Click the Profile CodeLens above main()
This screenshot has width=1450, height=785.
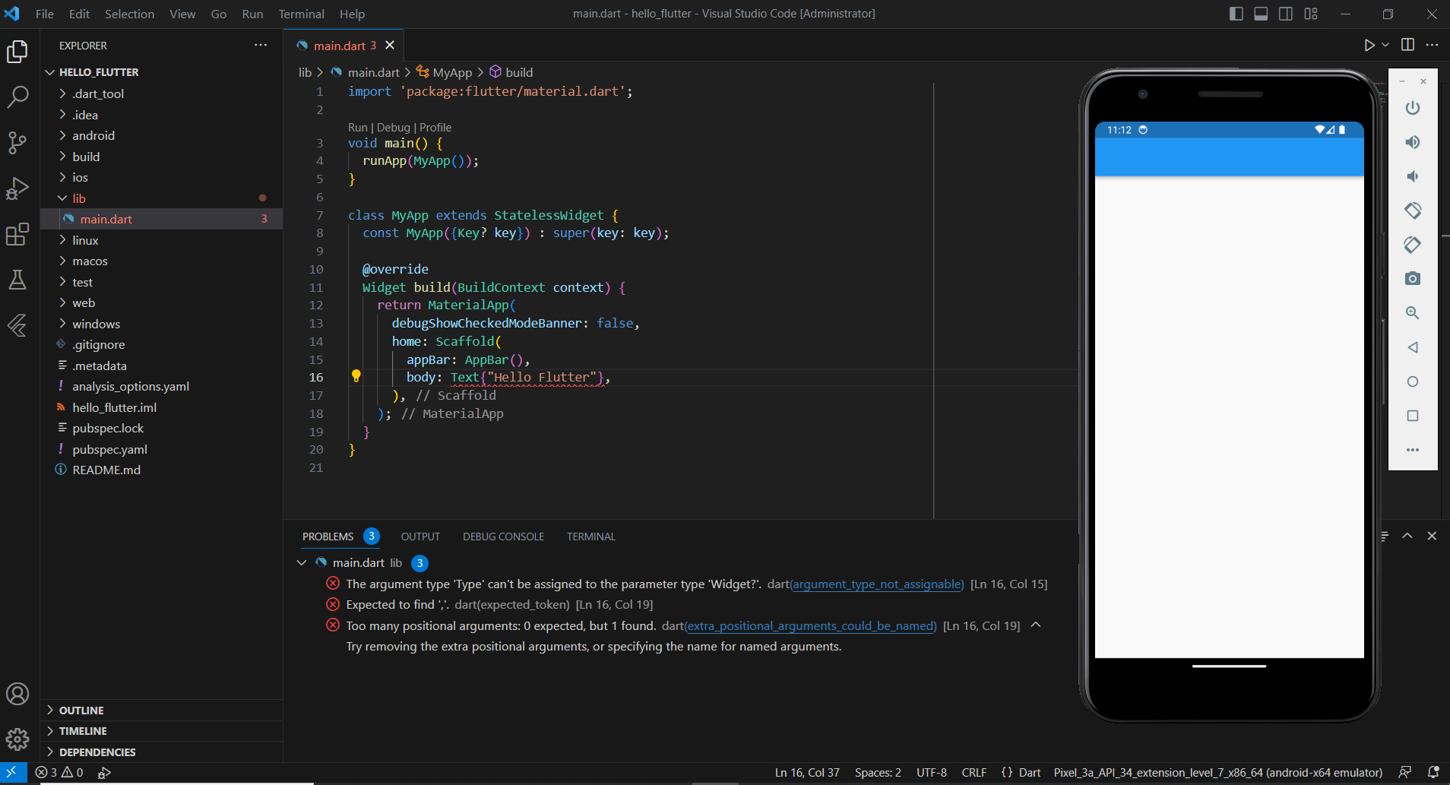click(x=435, y=128)
